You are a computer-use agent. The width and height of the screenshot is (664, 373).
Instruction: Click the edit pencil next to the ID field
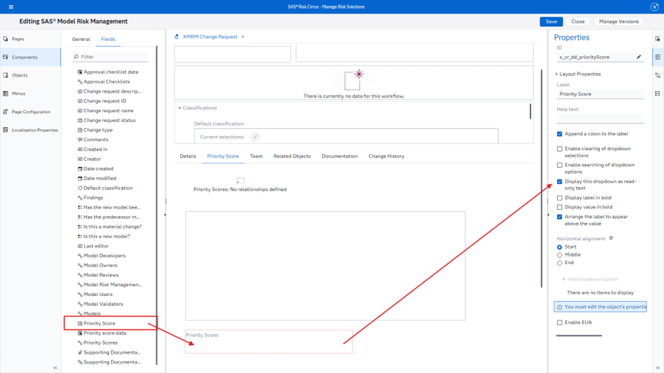(x=639, y=57)
